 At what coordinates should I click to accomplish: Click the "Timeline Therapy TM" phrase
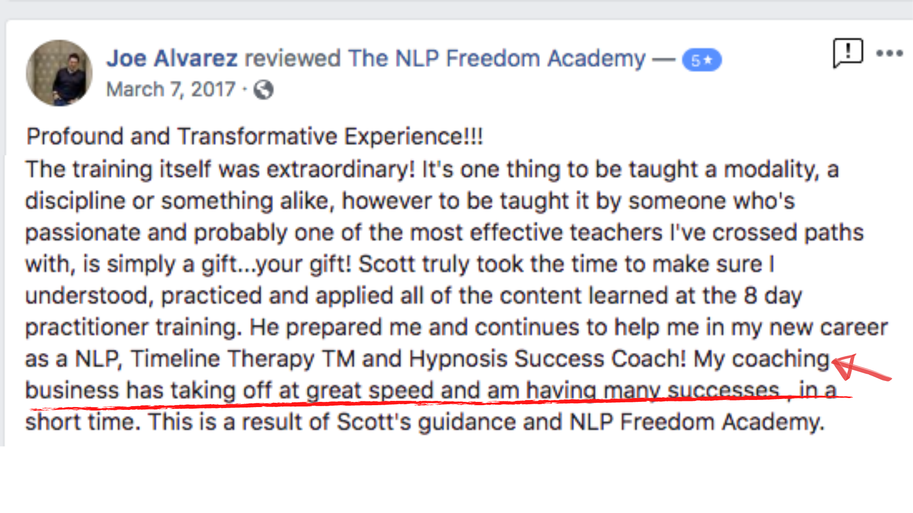pos(243,359)
